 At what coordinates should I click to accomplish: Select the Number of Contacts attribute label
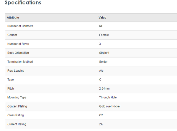(x=20, y=26)
